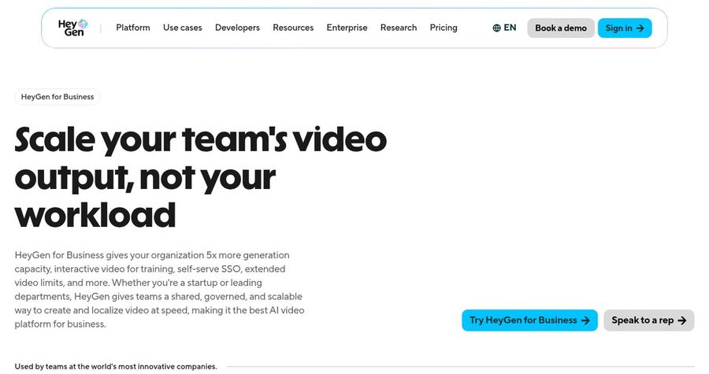Click the 'Scale your team's video' headline

point(201,177)
